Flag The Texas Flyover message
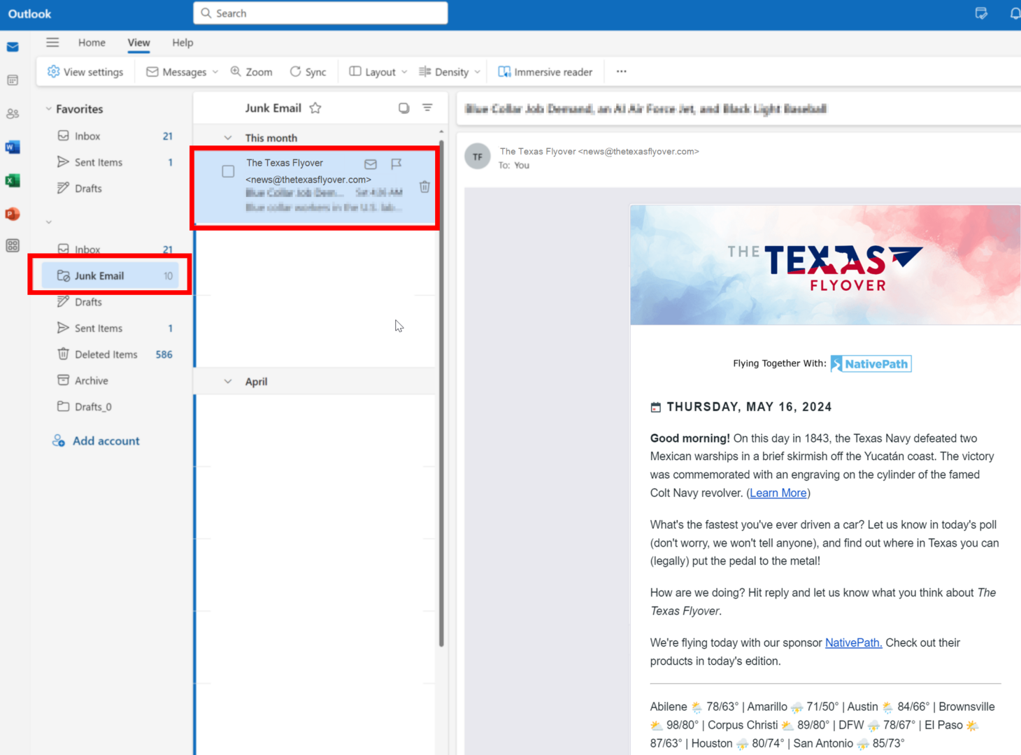1021x755 pixels. coord(397,164)
